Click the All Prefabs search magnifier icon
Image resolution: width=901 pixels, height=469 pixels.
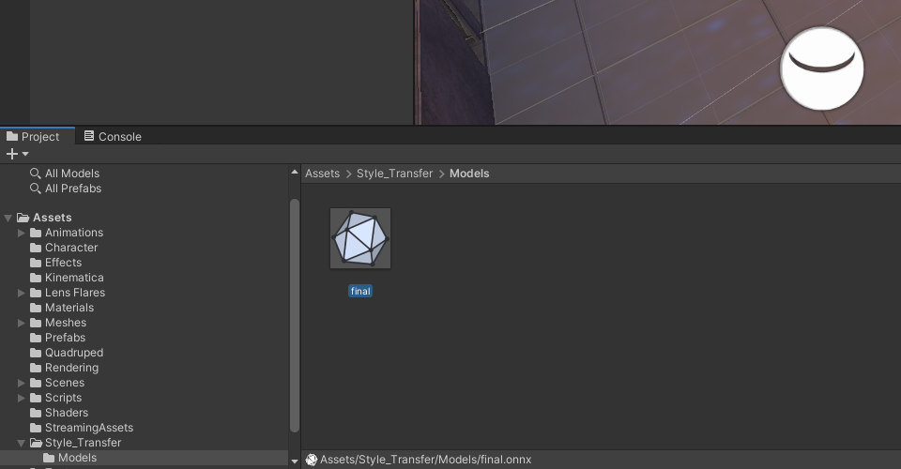pyautogui.click(x=35, y=188)
